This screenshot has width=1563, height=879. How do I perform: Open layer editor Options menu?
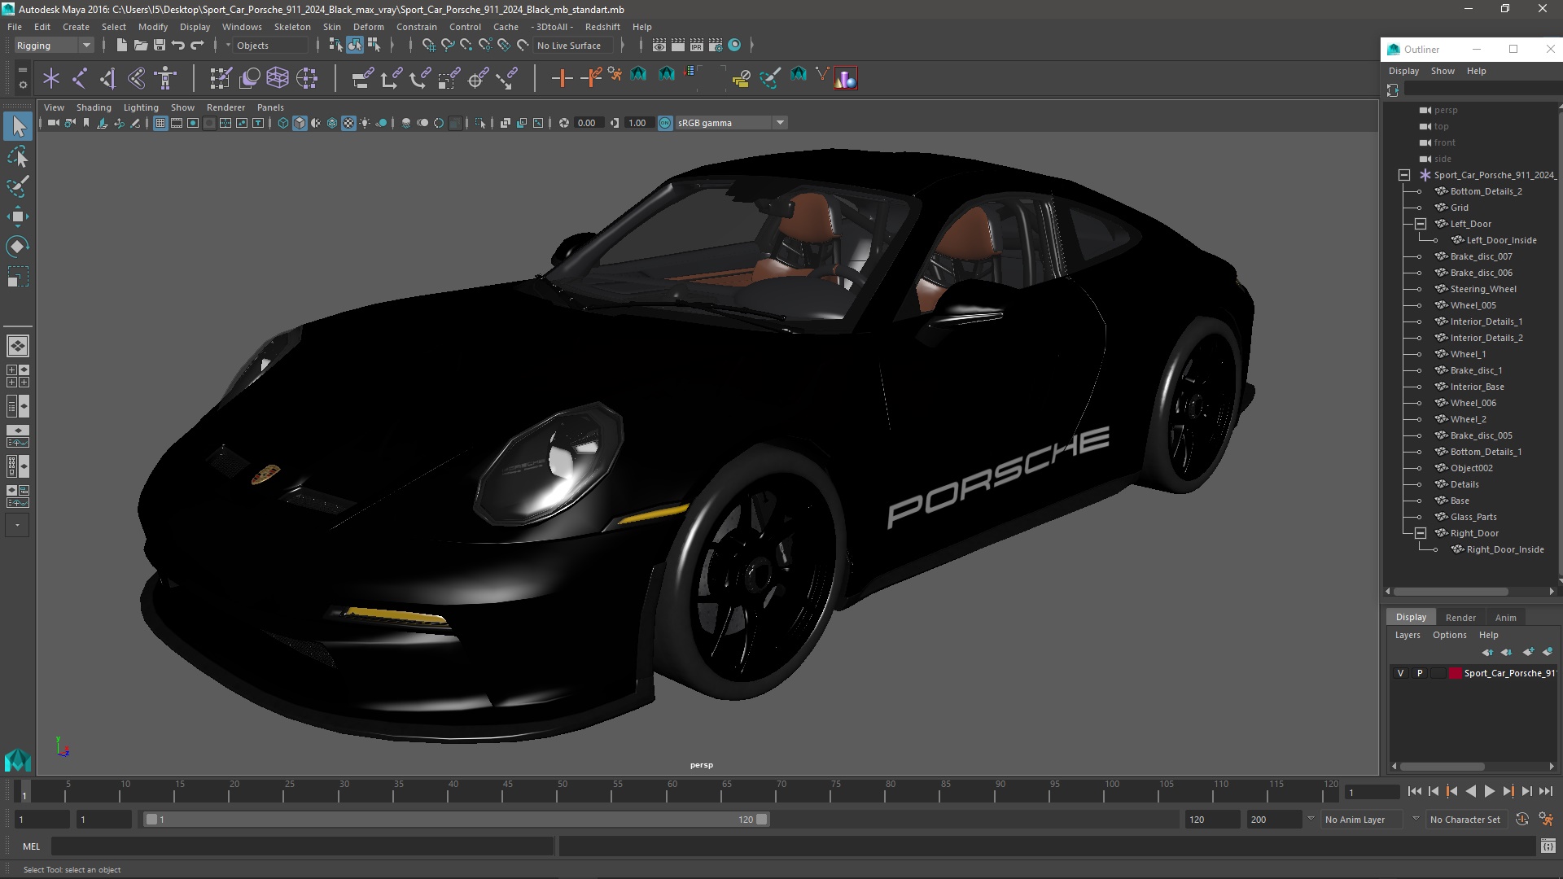point(1449,635)
